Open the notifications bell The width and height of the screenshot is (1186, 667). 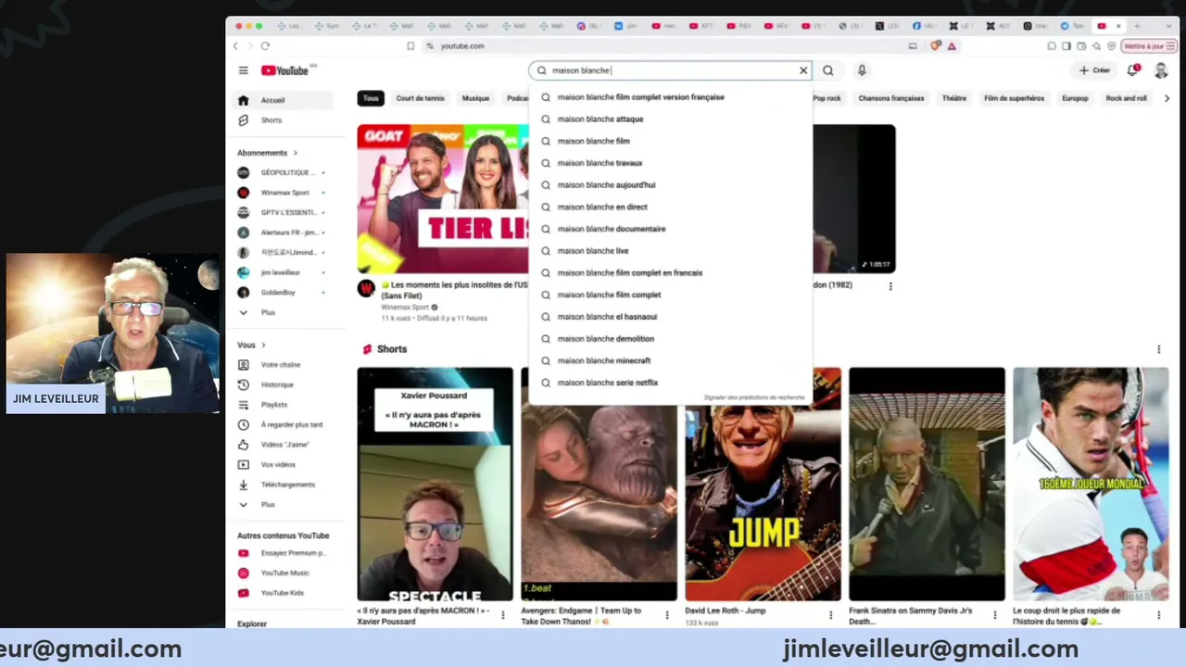point(1133,70)
